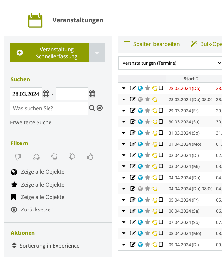Toggle globe publish status for 28.03.2024 08:00 row
This screenshot has width=222, height=264.
[140, 99]
